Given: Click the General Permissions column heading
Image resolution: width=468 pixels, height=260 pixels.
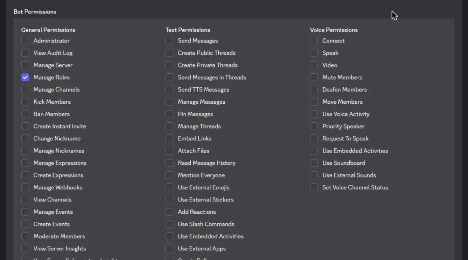Looking at the screenshot, I should coord(48,30).
